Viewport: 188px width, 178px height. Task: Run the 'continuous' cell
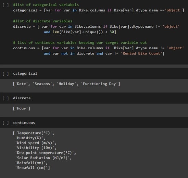[x=5, y=123]
